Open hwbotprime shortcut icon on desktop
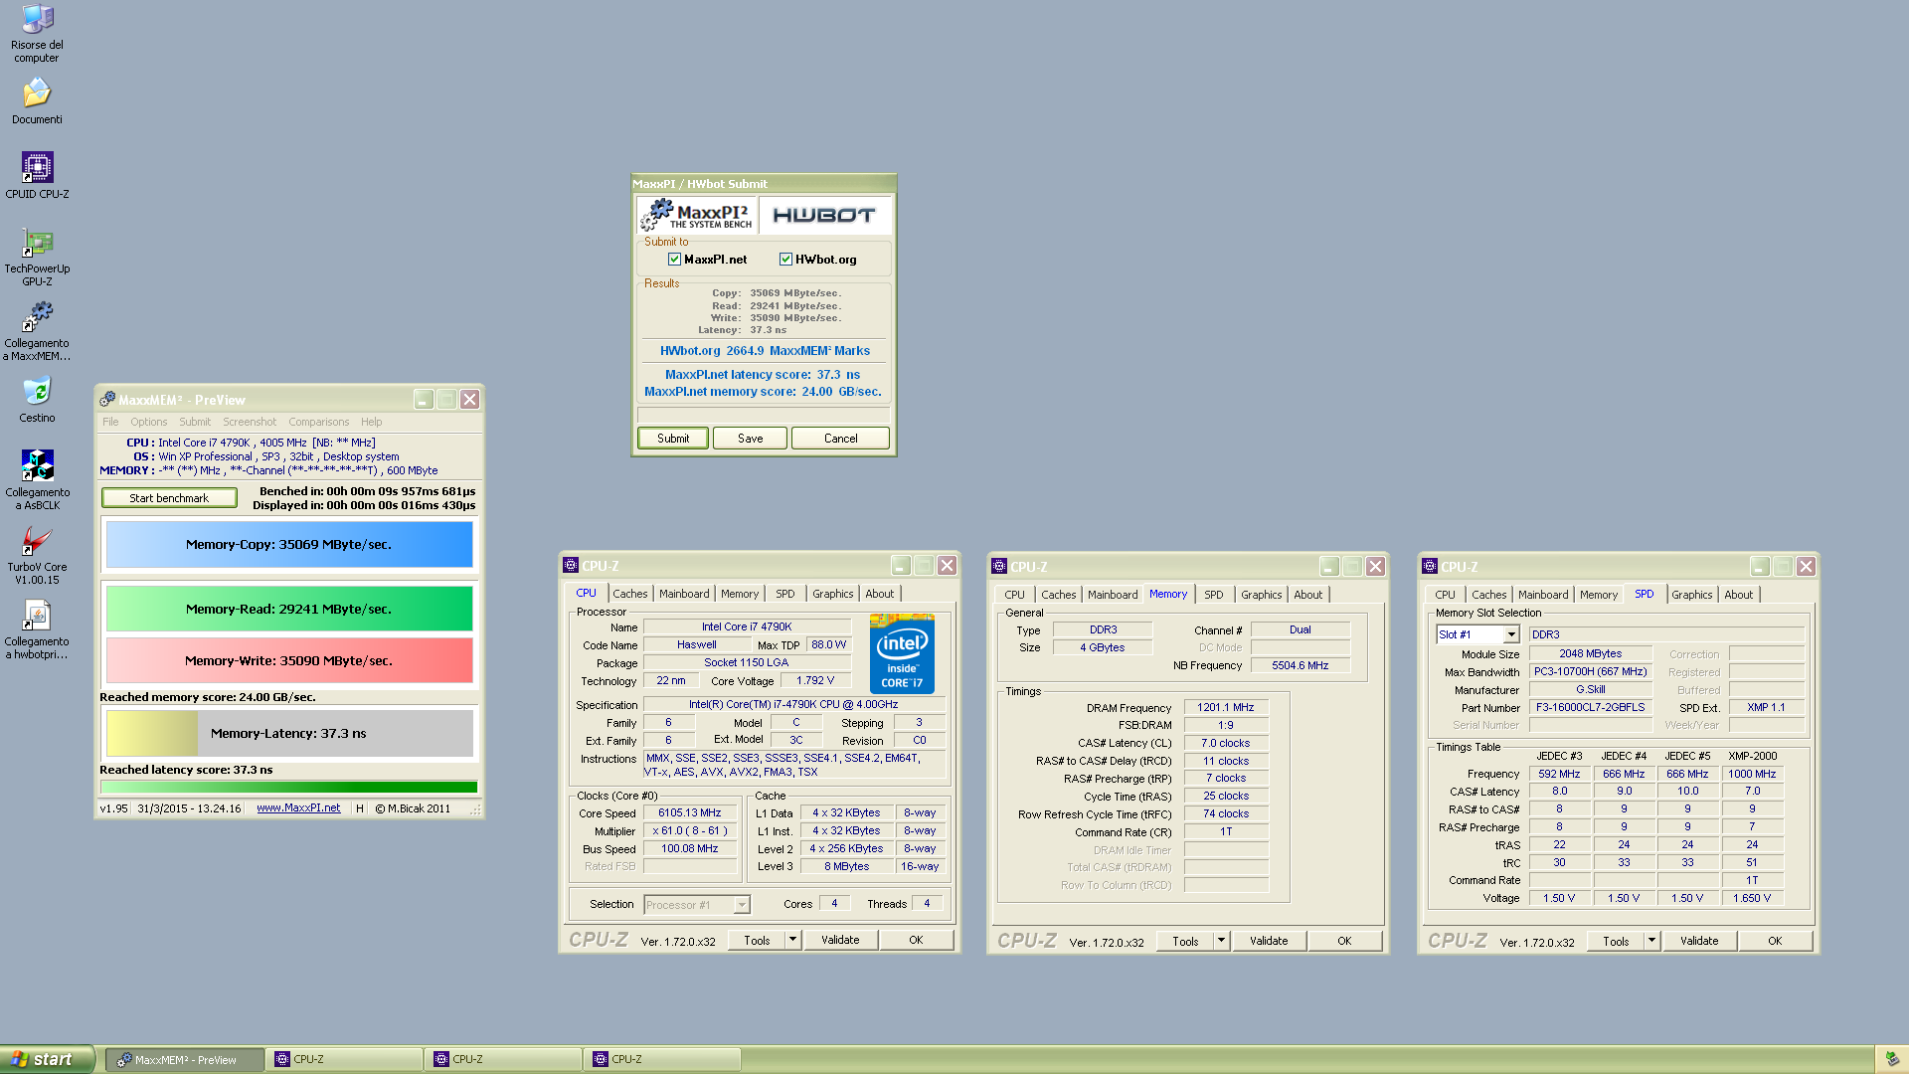 tap(37, 629)
